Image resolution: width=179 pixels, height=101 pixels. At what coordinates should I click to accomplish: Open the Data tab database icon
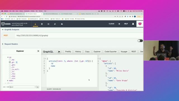pyautogui.click(x=42, y=24)
